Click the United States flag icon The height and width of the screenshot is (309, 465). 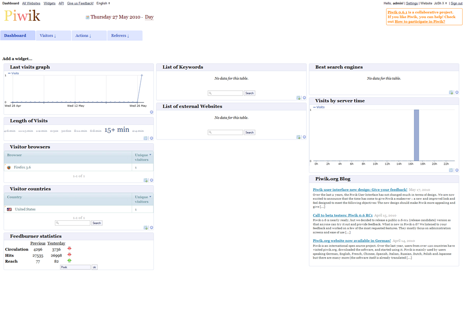(x=10, y=209)
